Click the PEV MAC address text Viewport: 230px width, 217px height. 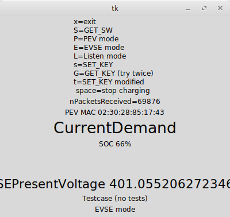click(114, 113)
